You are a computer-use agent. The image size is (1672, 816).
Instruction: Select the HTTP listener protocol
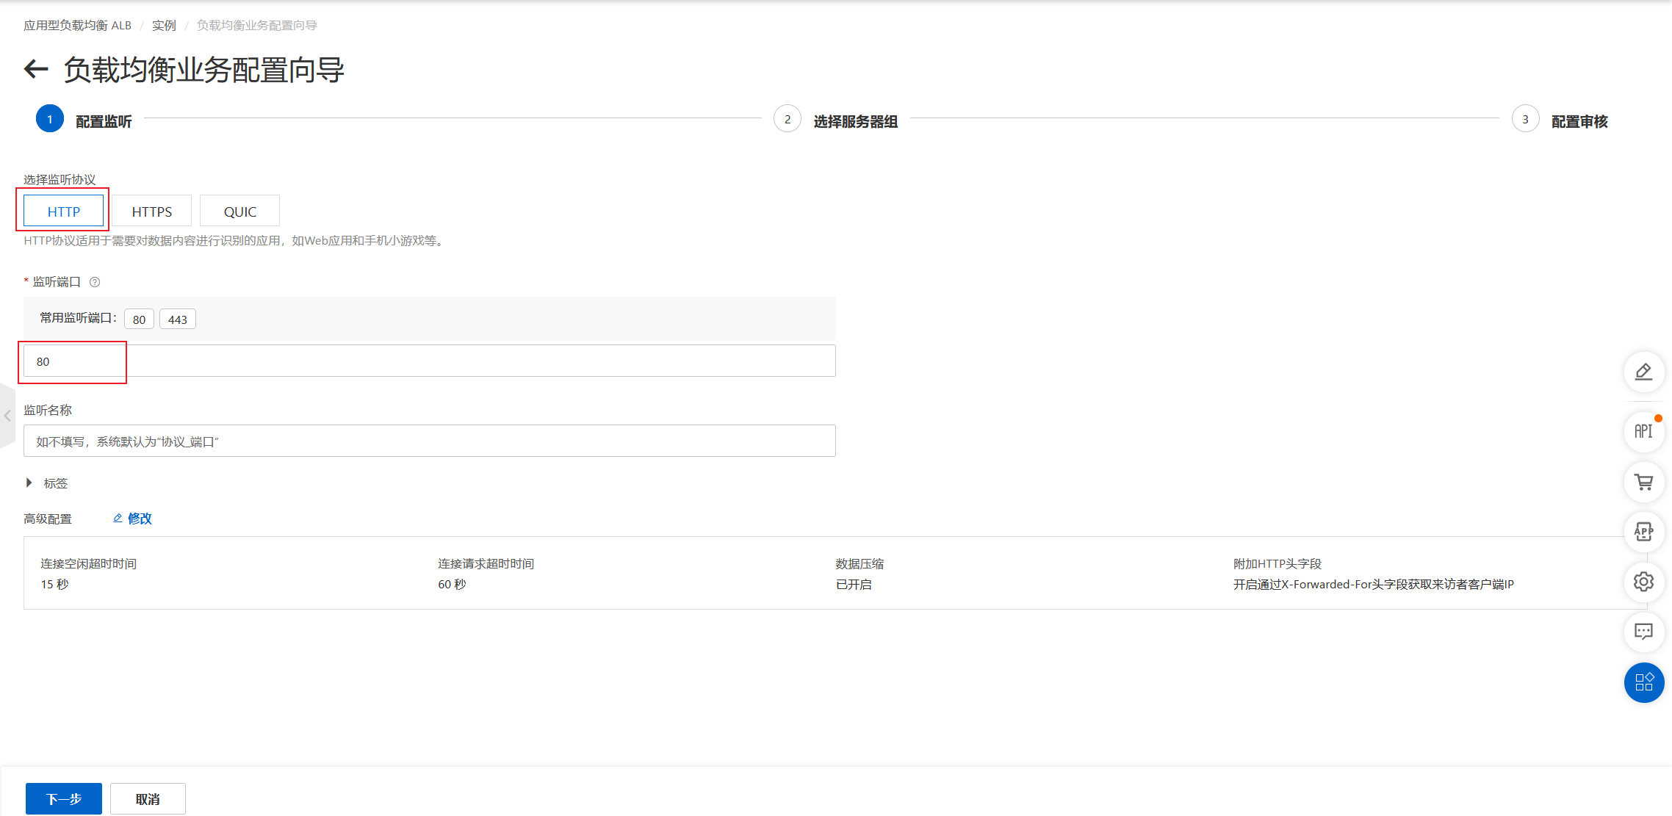64,212
